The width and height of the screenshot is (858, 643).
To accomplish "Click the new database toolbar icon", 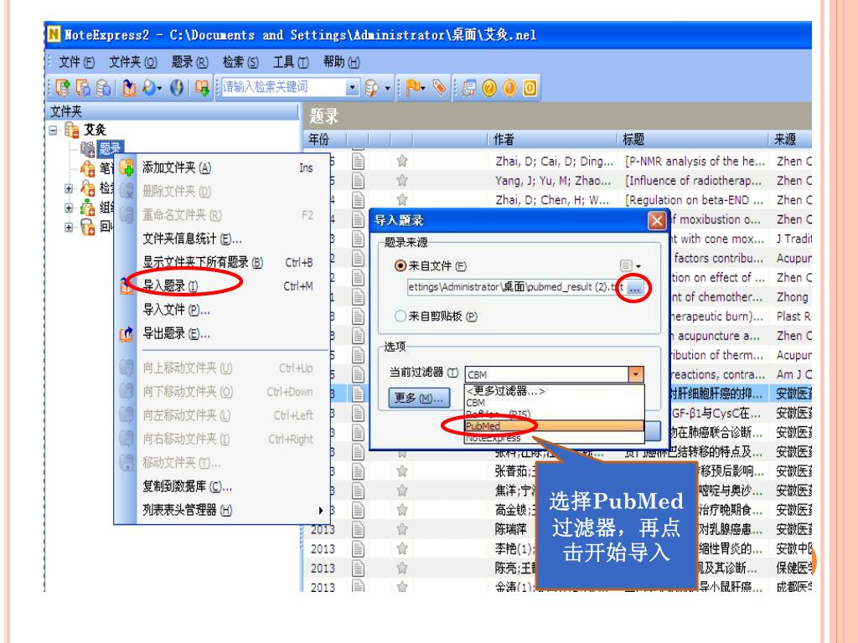I will 63,87.
